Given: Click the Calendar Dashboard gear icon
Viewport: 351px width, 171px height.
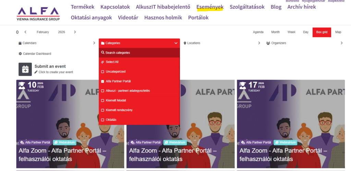Looking at the screenshot, I should [20, 54].
